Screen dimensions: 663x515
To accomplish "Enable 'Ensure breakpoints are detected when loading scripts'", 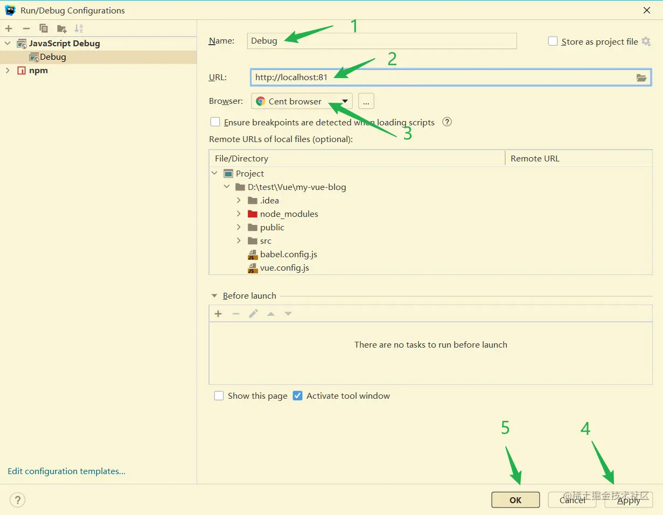I will click(215, 122).
